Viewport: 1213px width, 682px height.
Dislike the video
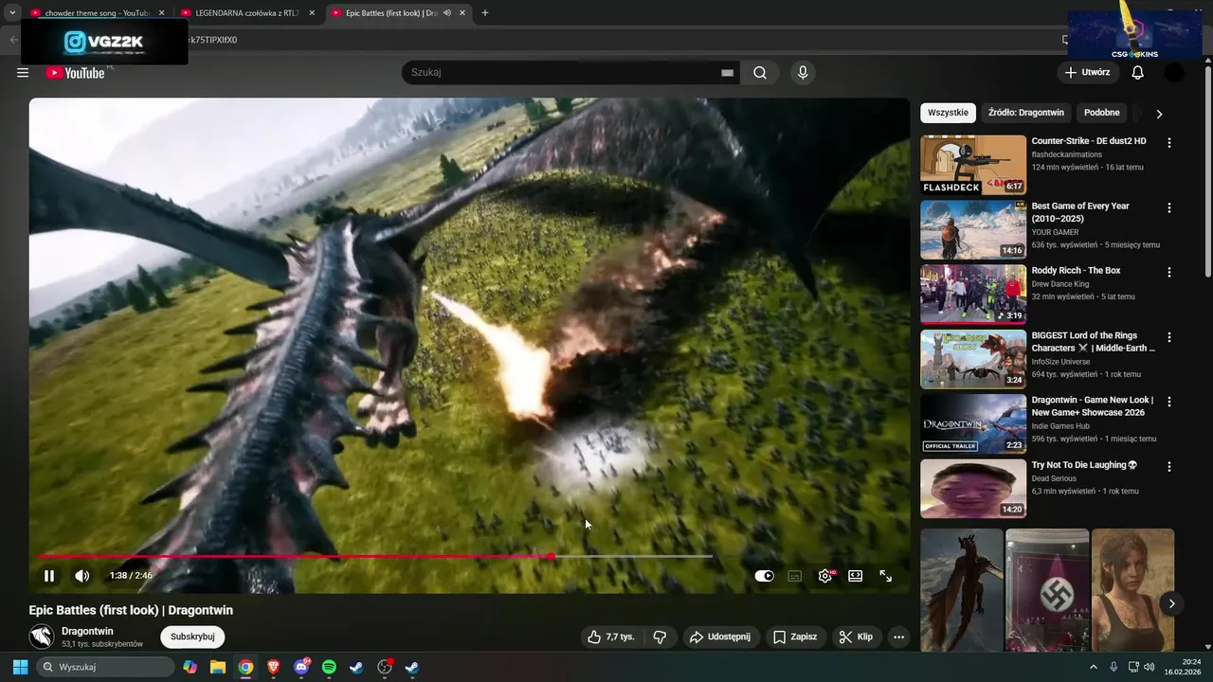click(x=660, y=637)
